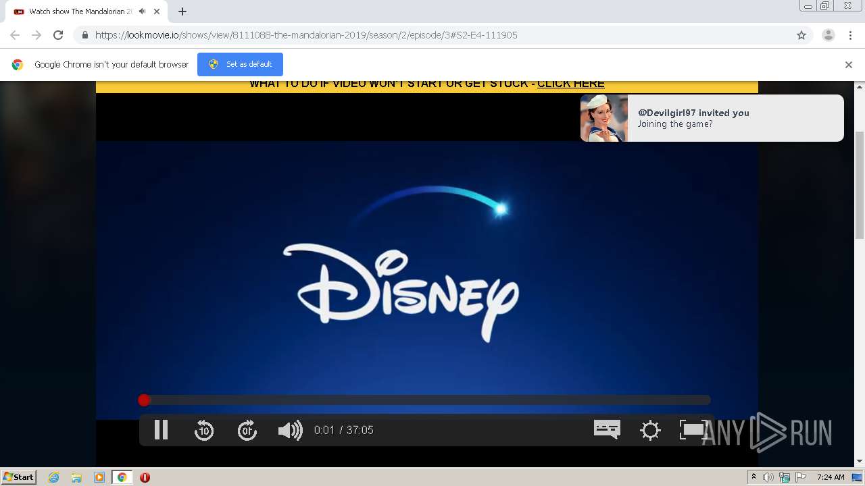The image size is (865, 486).
Task: Mute the video player volume
Action: coord(290,430)
